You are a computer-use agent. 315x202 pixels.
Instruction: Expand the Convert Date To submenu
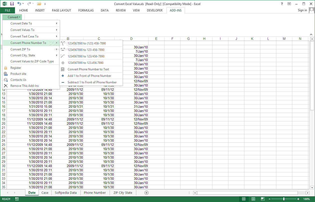click(x=31, y=23)
